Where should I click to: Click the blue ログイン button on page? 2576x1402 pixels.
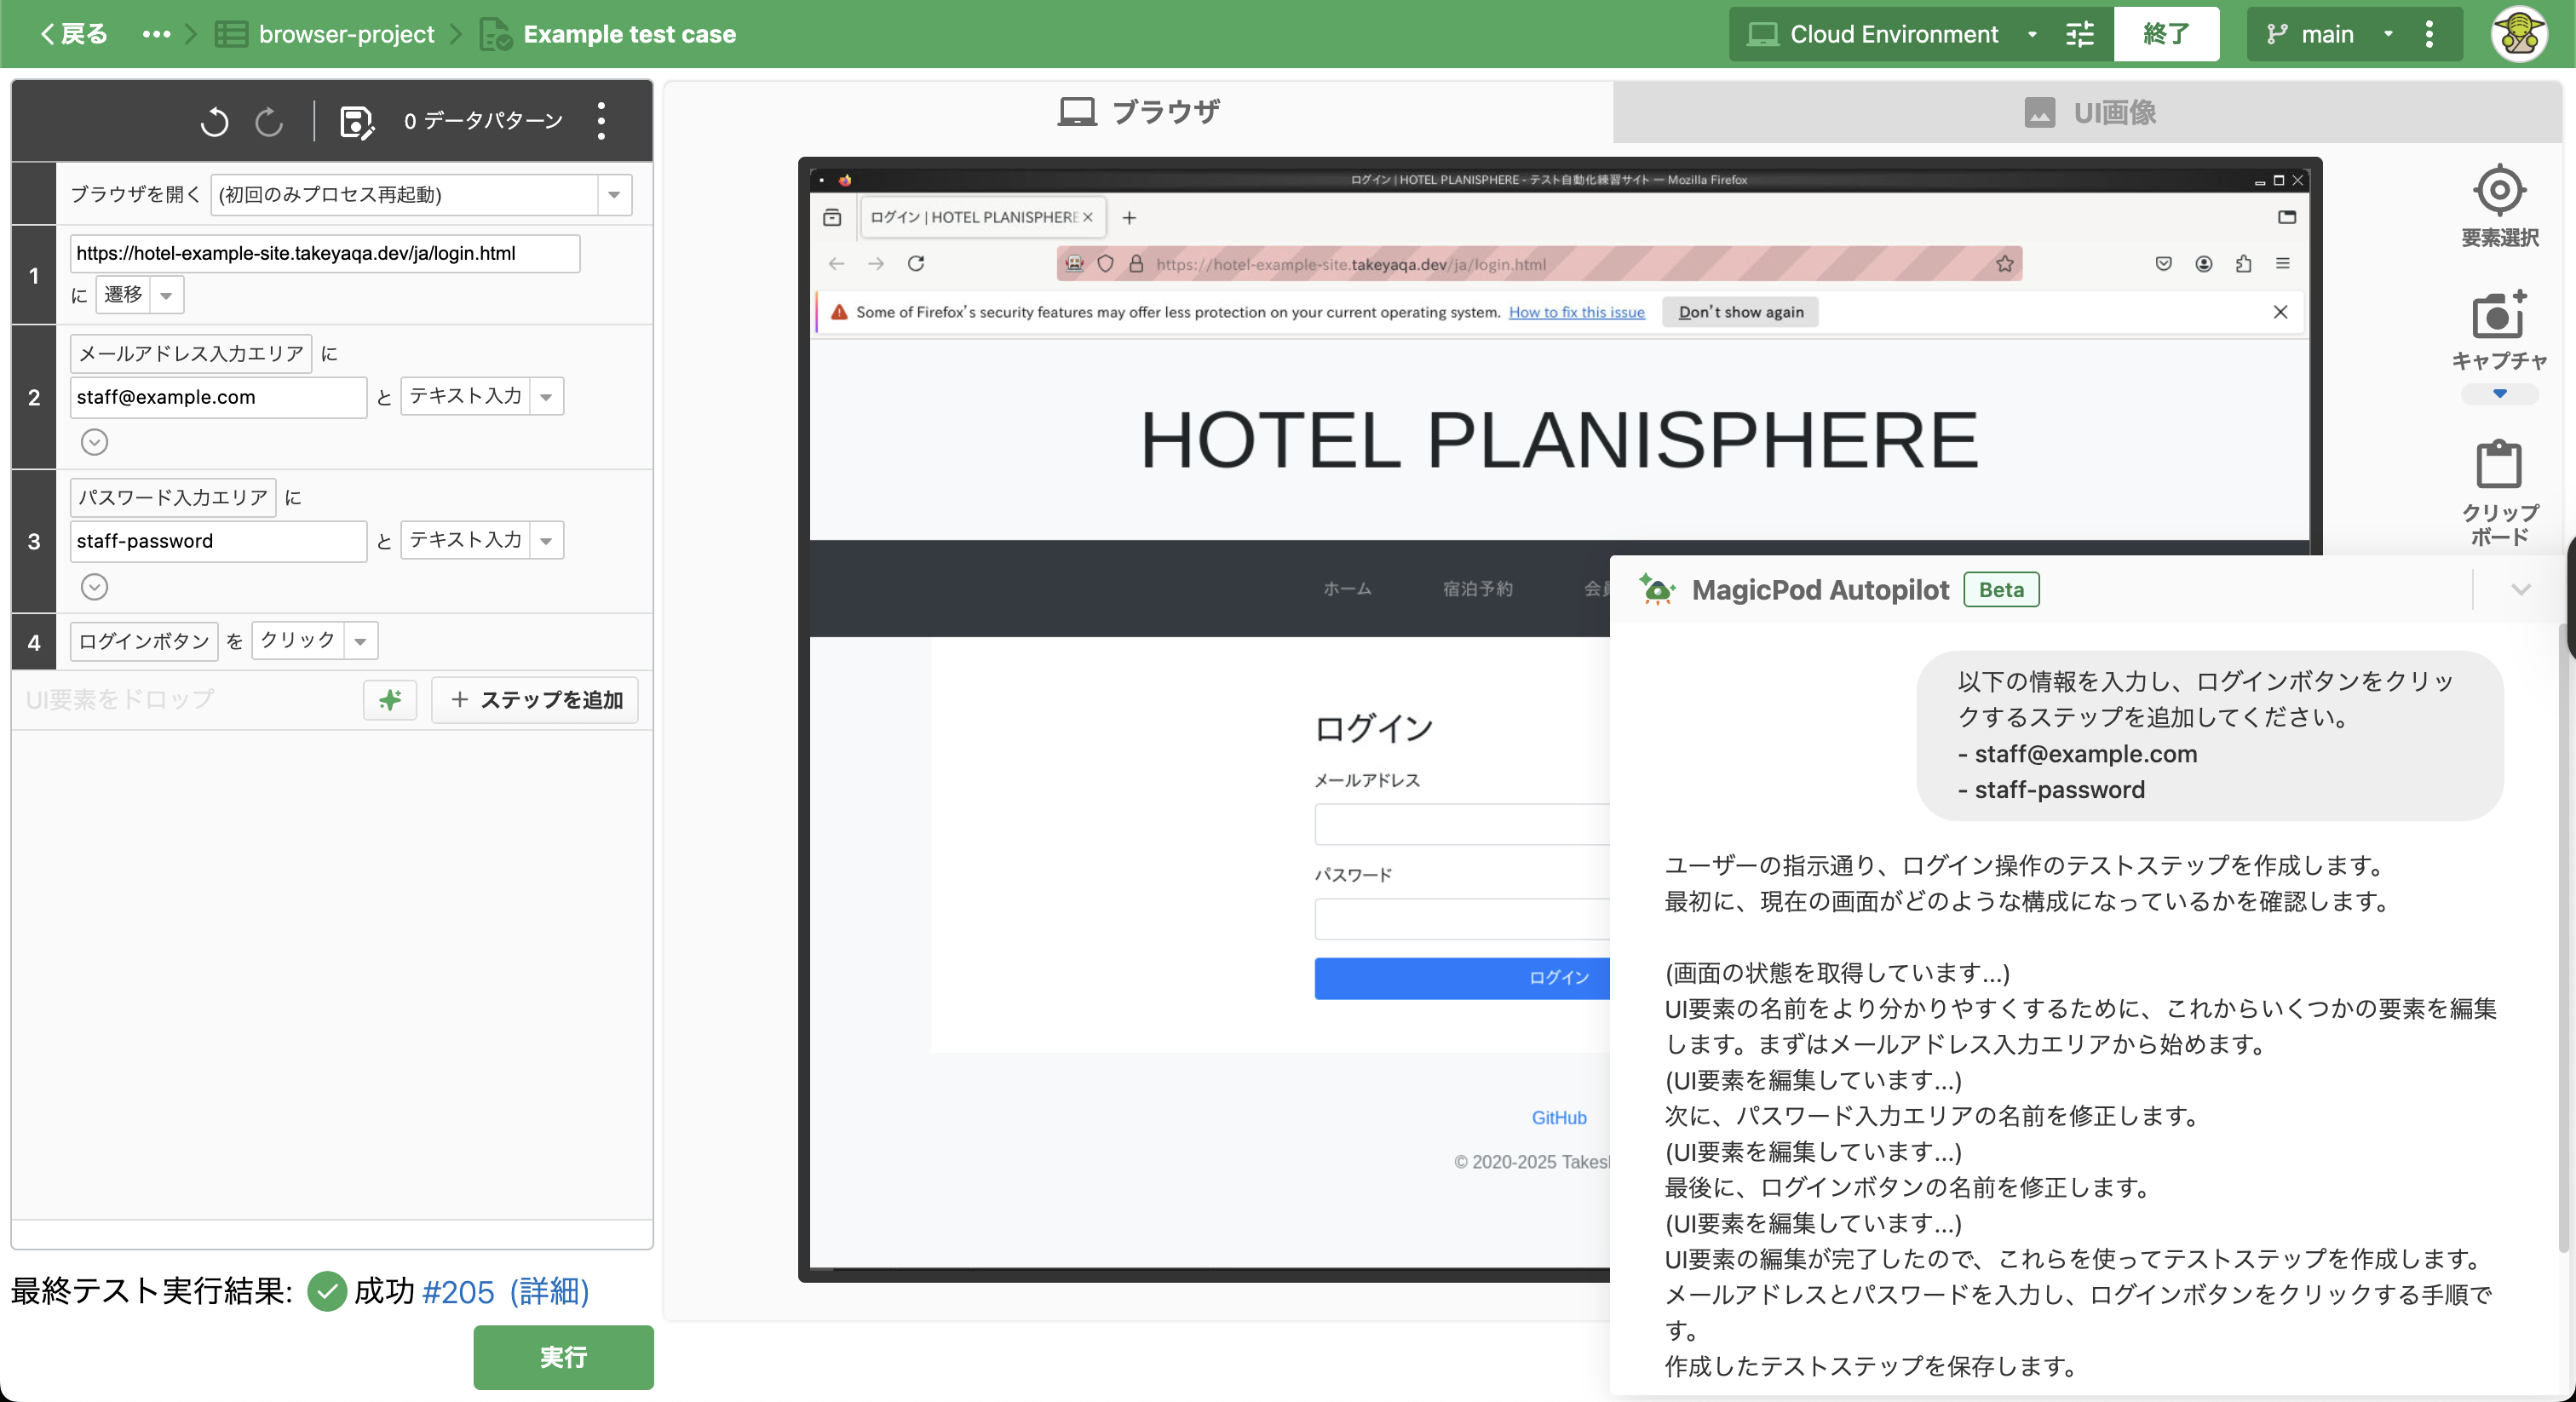[x=1462, y=978]
